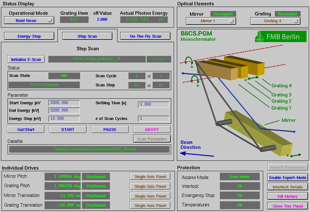The image size is (310, 212).
Task: Open the Scan Parameters panel
Action: pyautogui.click(x=152, y=139)
